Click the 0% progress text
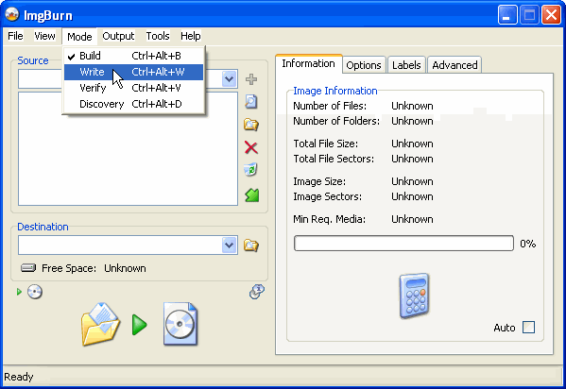Screen dimensions: 566x389 pyautogui.click(x=528, y=244)
